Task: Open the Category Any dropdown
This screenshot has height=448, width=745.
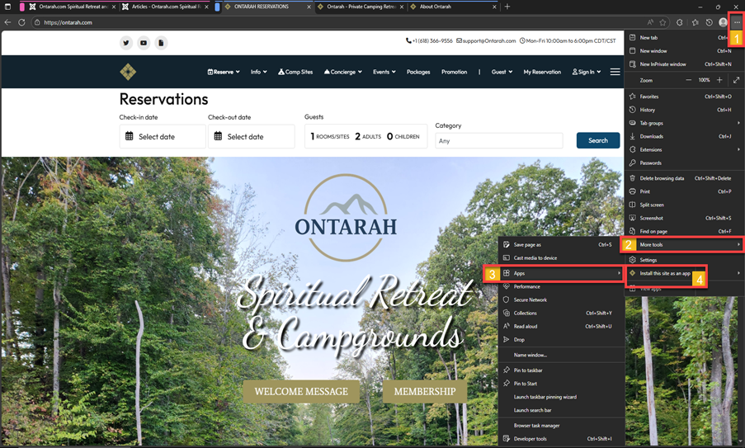Action: coord(499,140)
